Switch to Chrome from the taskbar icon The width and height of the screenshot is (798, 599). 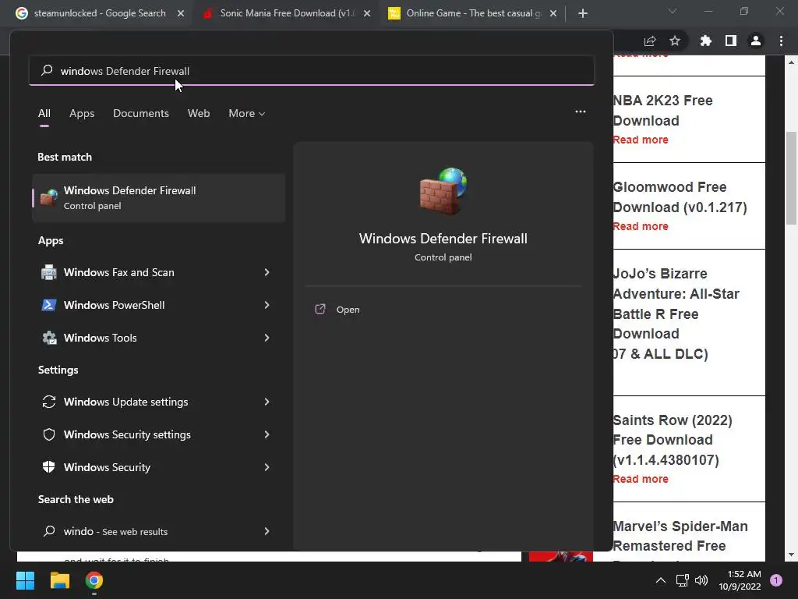(x=94, y=580)
